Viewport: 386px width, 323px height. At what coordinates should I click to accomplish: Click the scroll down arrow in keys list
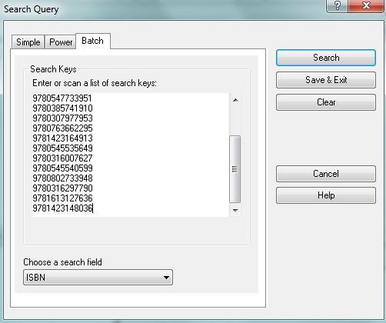[235, 211]
